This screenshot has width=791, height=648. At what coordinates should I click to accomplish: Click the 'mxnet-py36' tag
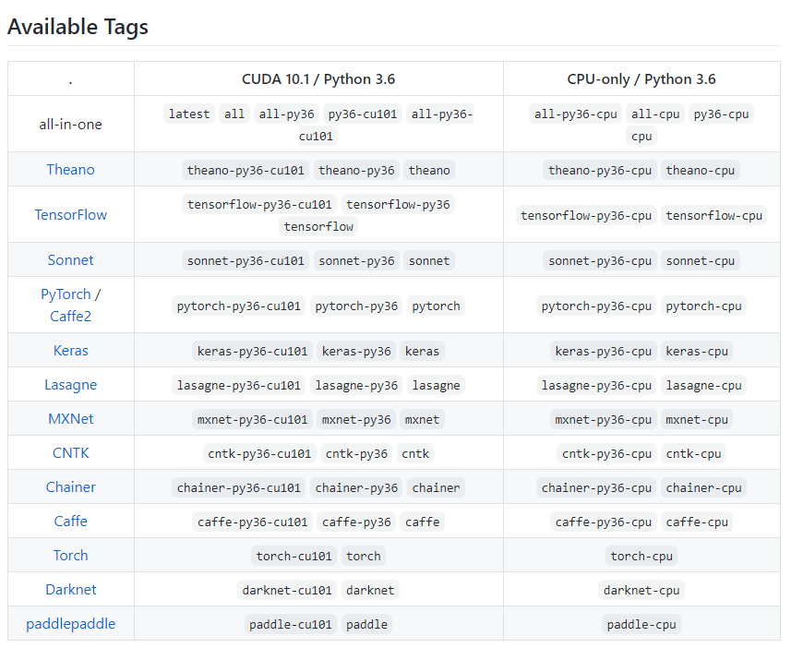point(356,419)
